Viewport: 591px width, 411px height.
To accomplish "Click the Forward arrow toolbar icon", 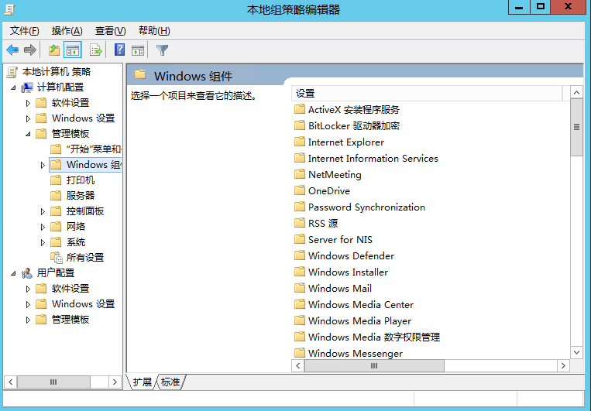I will [x=29, y=50].
